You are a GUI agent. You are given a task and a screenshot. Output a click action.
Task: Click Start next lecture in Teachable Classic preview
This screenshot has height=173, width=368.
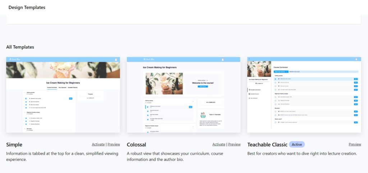(x=281, y=72)
